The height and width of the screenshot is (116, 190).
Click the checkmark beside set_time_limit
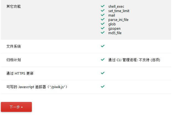[x=102, y=10]
